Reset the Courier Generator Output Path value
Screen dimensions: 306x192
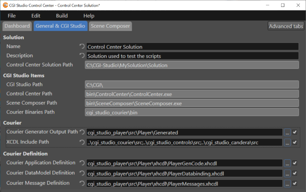pyautogui.click(x=82, y=132)
